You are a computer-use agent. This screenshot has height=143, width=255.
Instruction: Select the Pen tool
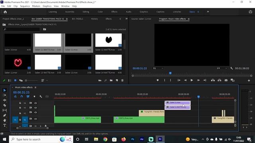coord(4,115)
